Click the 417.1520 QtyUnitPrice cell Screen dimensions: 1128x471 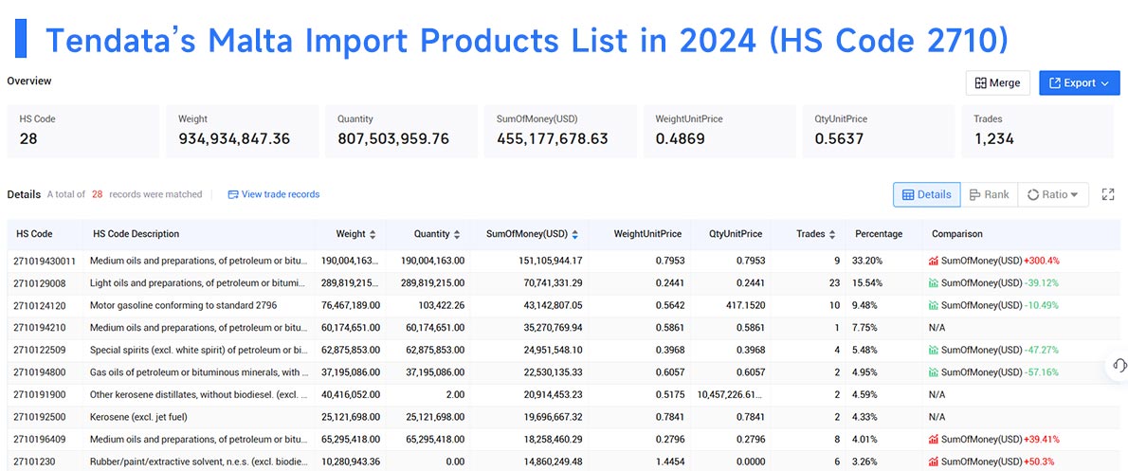(x=745, y=305)
